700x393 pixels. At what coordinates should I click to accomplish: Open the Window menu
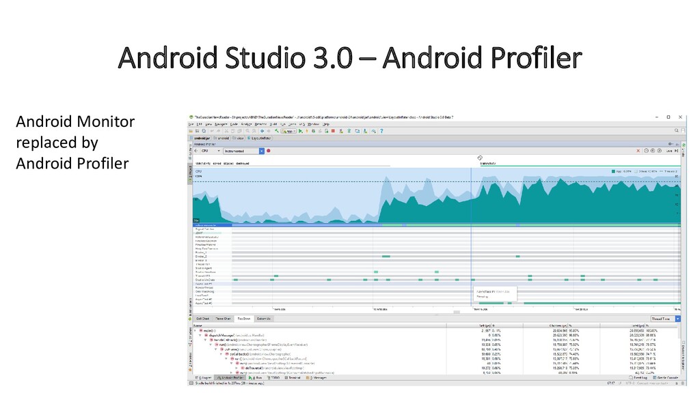[x=313, y=124]
